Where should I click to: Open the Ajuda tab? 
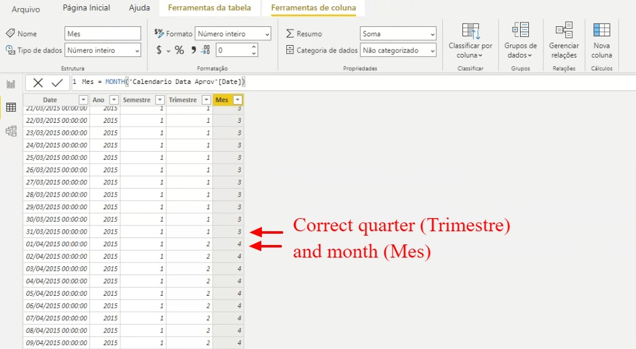point(139,8)
